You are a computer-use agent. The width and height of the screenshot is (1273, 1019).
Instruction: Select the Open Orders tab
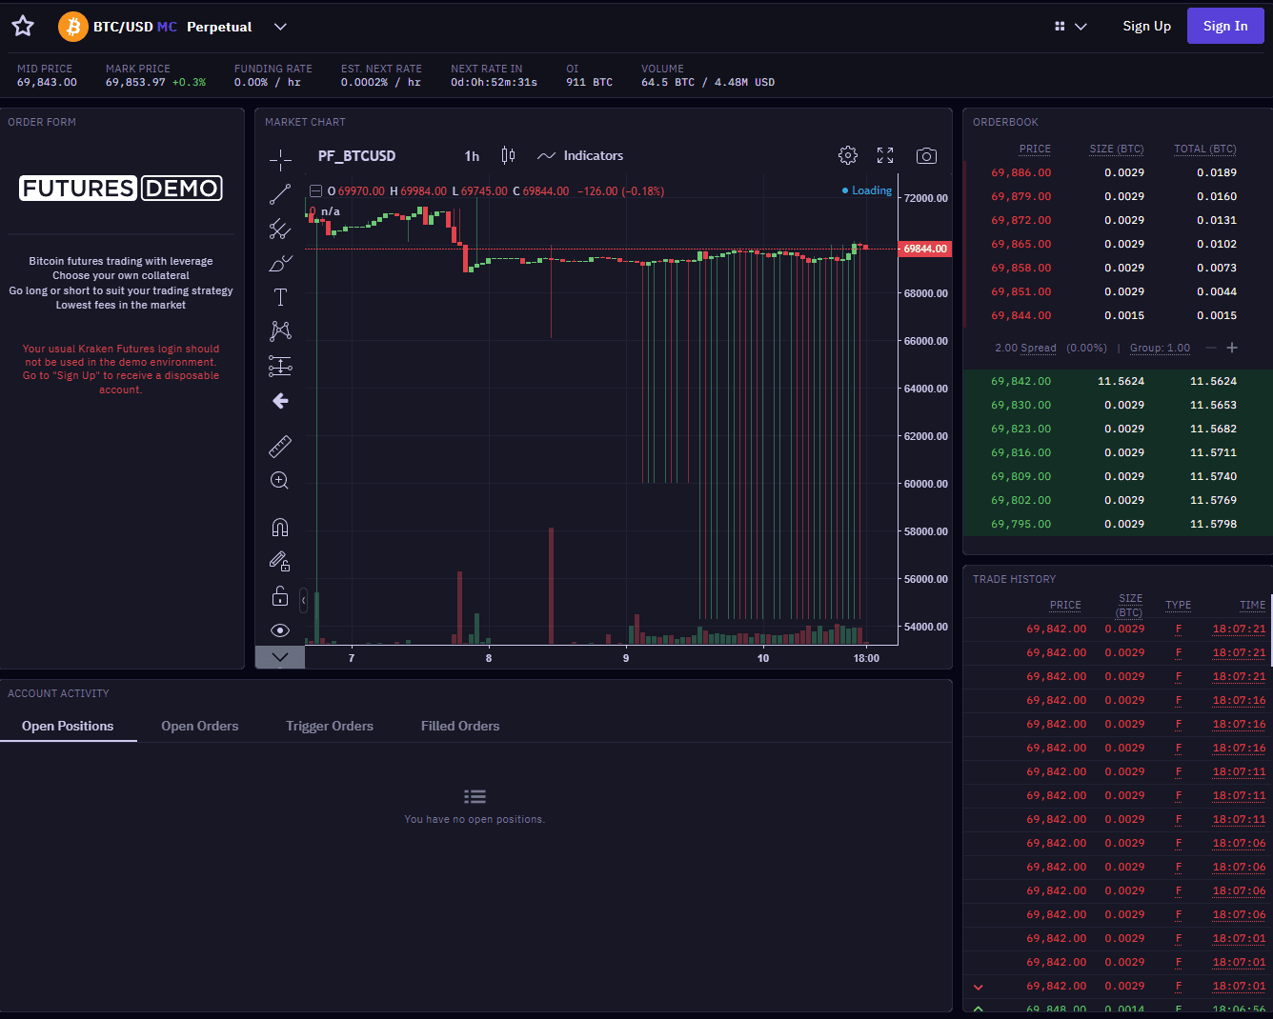200,726
